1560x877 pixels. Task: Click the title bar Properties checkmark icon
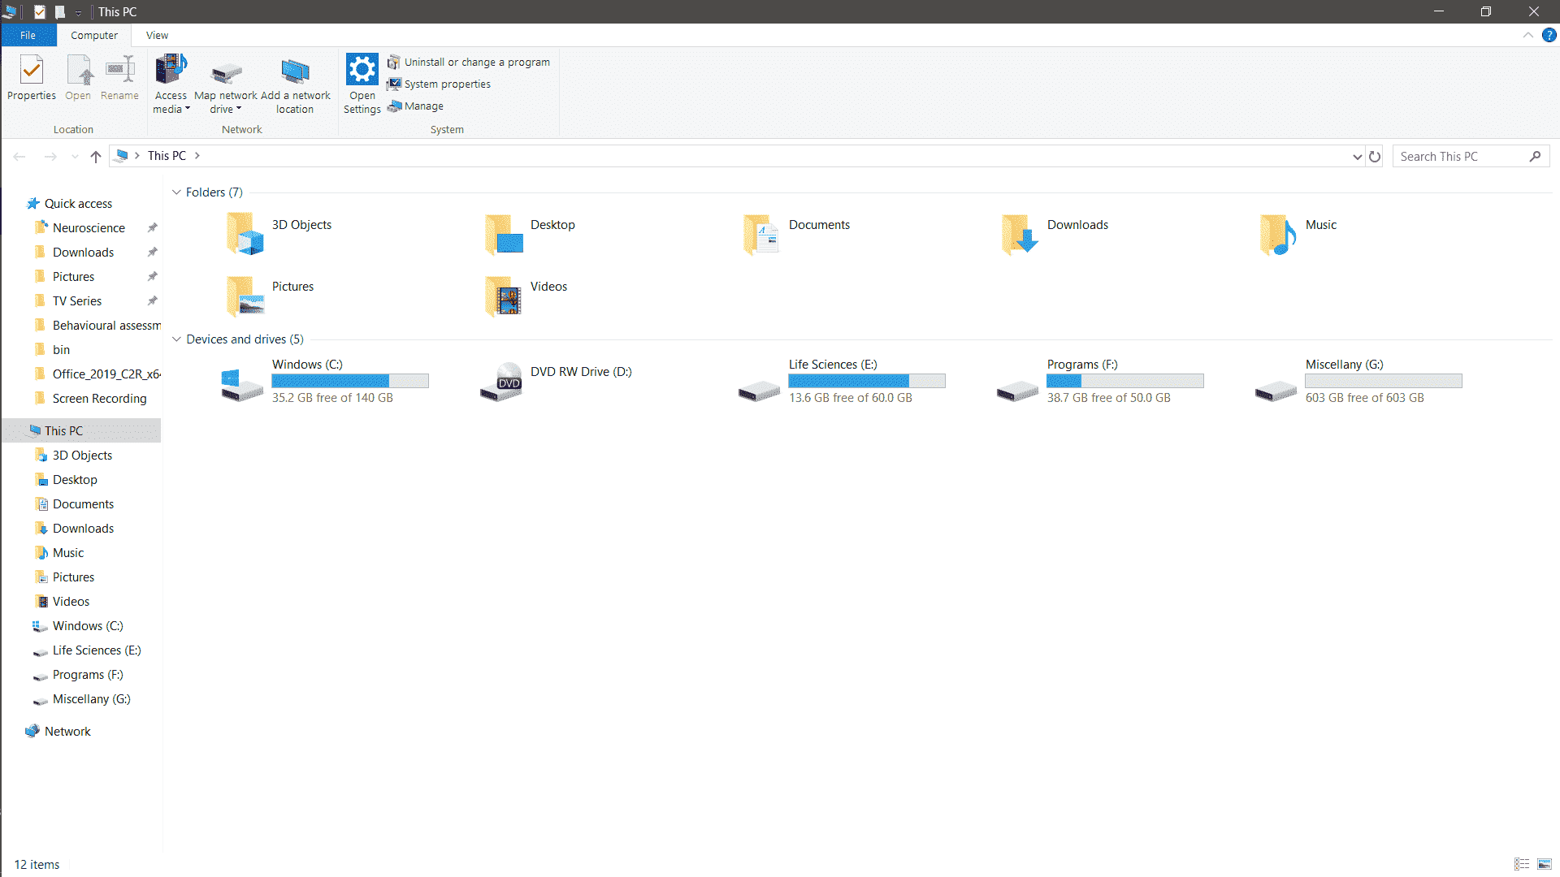point(40,12)
